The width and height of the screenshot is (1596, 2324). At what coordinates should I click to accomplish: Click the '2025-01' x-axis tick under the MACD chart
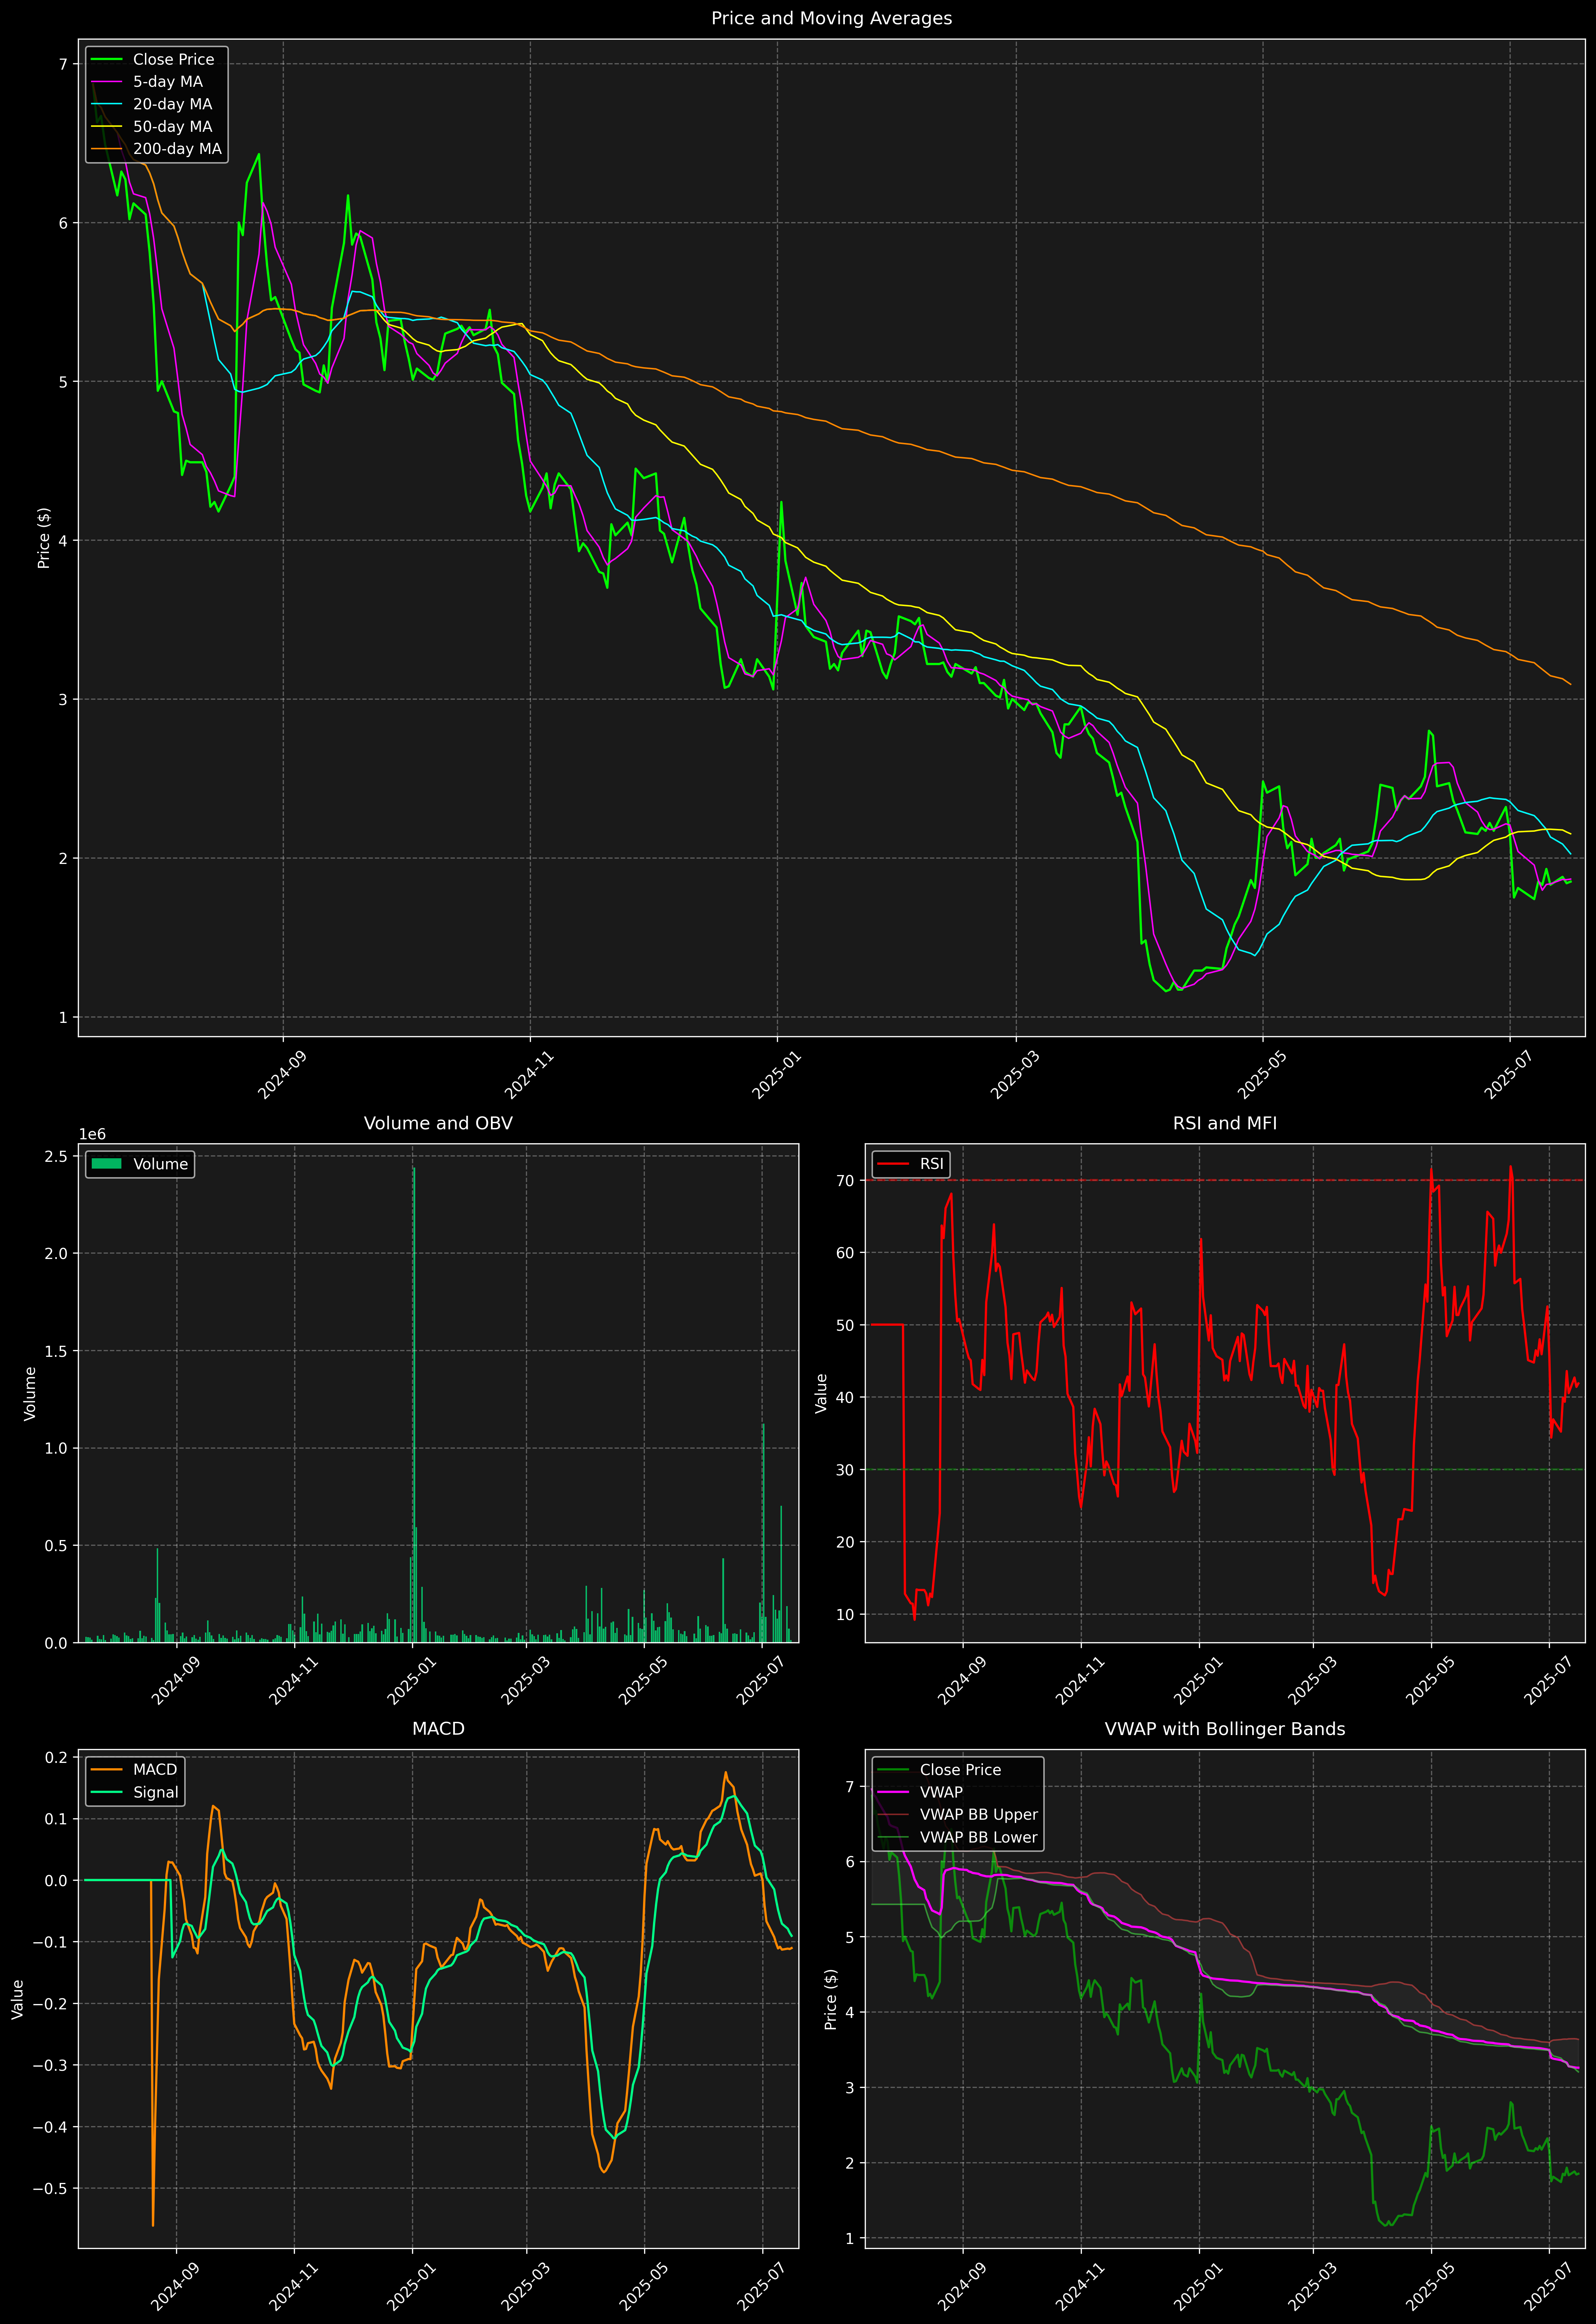click(x=412, y=2286)
